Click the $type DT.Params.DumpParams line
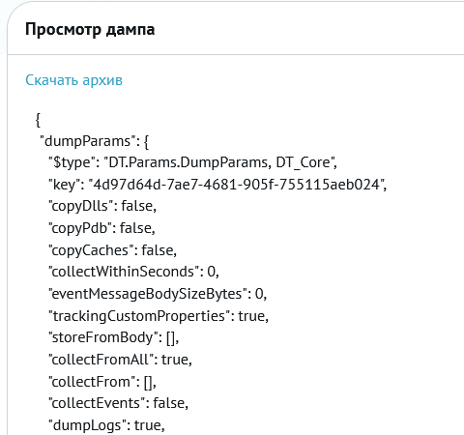464x435 pixels. (x=192, y=162)
